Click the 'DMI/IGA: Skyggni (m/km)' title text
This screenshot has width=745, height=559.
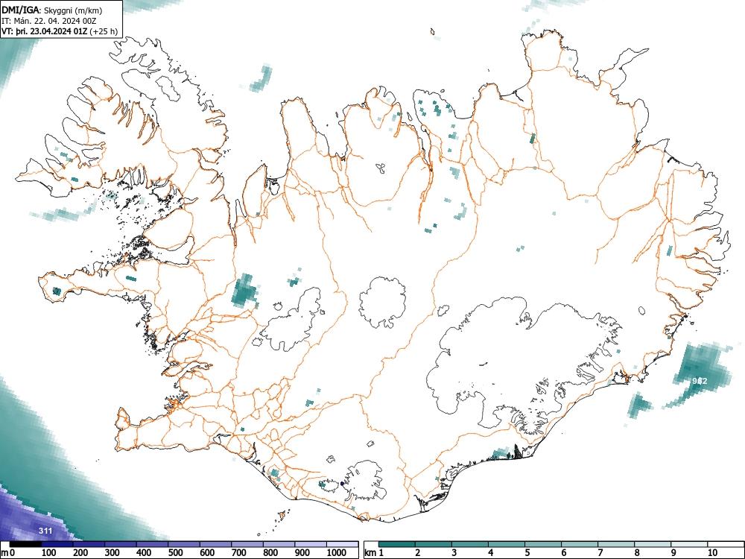tap(52, 10)
